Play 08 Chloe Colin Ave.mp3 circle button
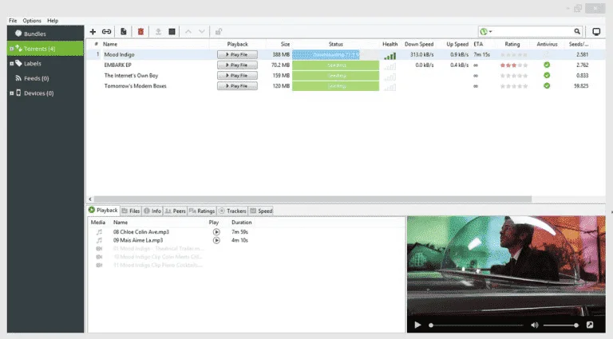This screenshot has width=613, height=339. [x=216, y=232]
